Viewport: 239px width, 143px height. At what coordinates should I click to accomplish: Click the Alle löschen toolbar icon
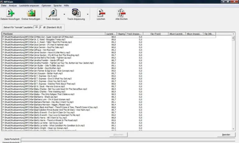pyautogui.click(x=121, y=13)
